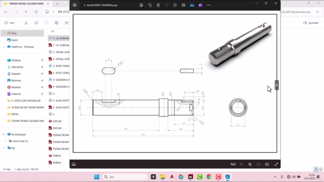This screenshot has width=324, height=182.
Task: Mark the image as favorite with heart icon
Action: (167, 5)
